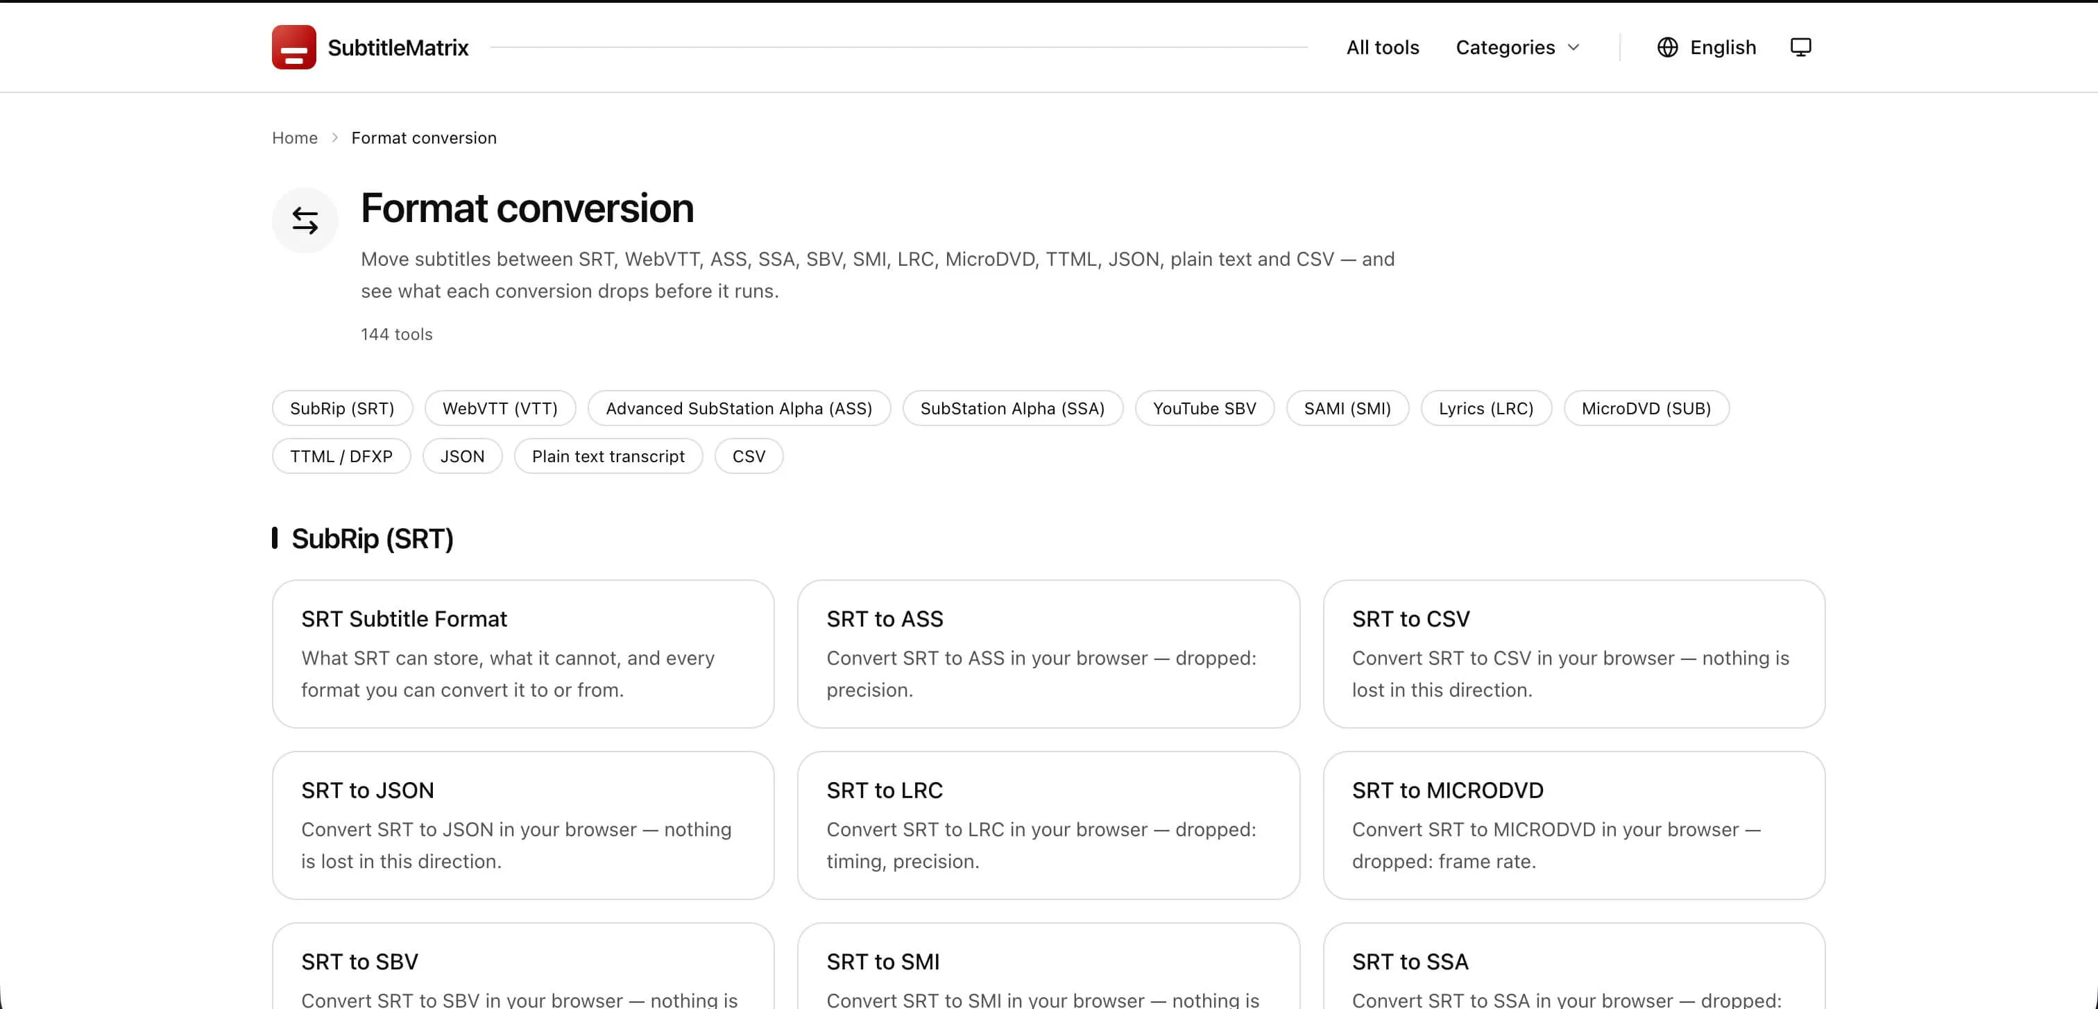2098x1009 pixels.
Task: Select the JSON format chip
Action: point(462,456)
